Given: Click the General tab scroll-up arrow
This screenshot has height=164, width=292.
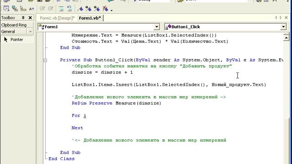Looking at the screenshot, I should pyautogui.click(x=30, y=31).
